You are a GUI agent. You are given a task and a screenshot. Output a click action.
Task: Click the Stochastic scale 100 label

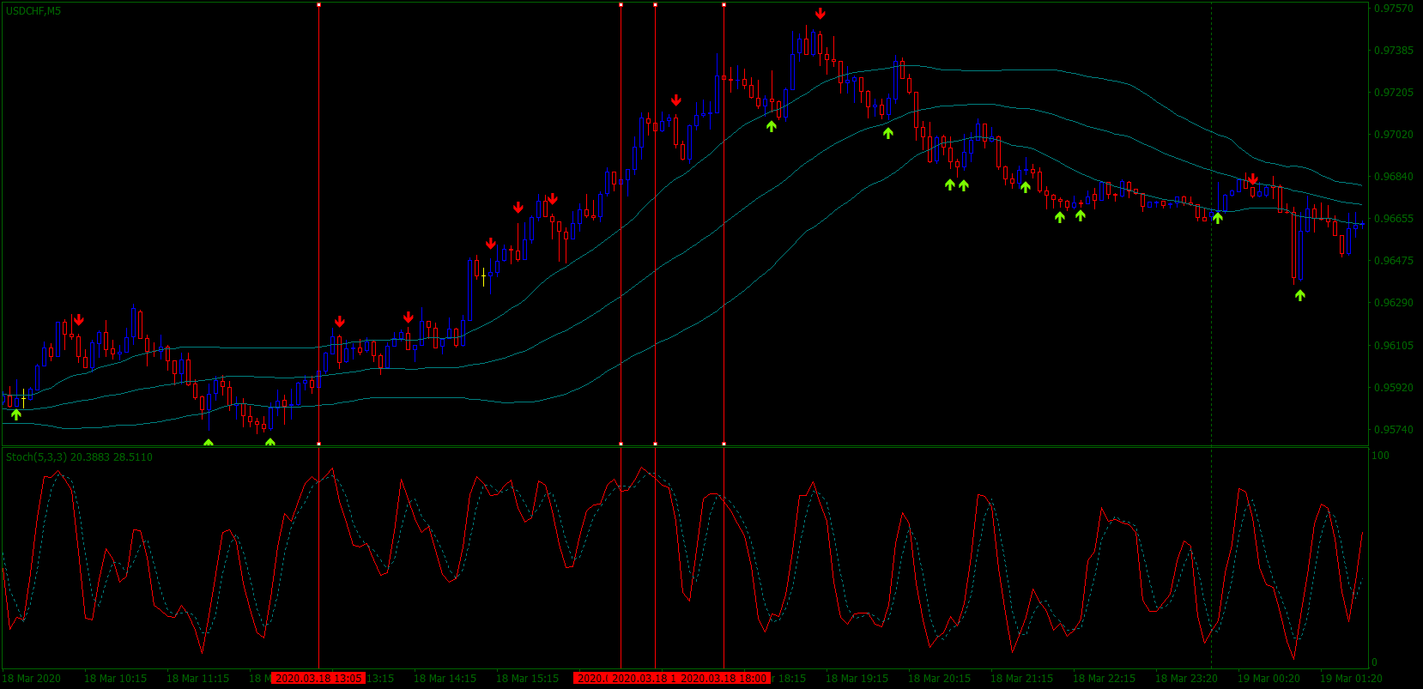pyautogui.click(x=1380, y=456)
